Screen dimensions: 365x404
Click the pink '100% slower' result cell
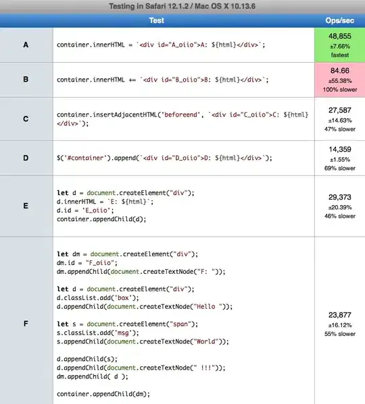(x=340, y=80)
